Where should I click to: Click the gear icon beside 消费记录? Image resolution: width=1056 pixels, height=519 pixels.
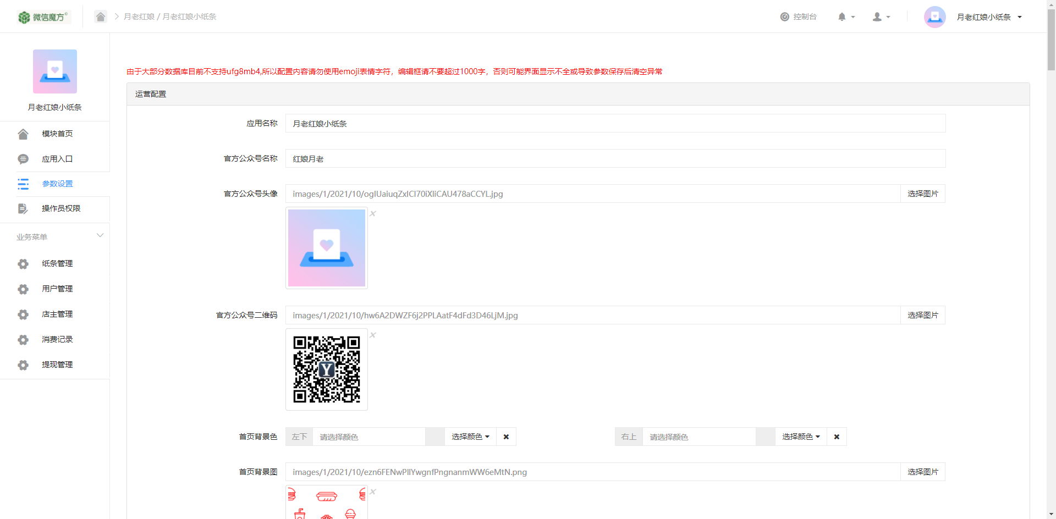[23, 340]
